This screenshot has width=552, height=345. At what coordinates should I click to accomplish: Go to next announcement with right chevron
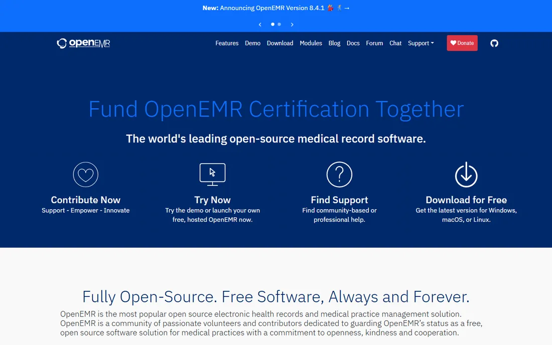point(292,25)
